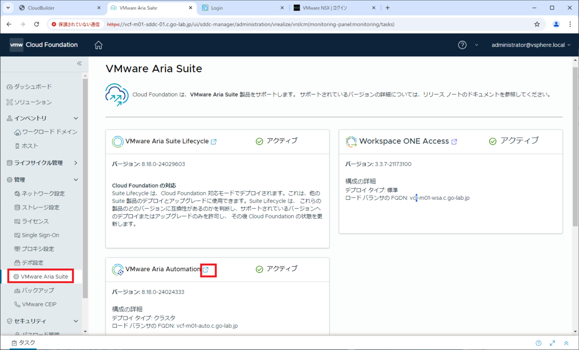The width and height of the screenshot is (579, 350).
Task: Open VMware Aria Suite Lifecycle external link icon
Action: click(214, 142)
